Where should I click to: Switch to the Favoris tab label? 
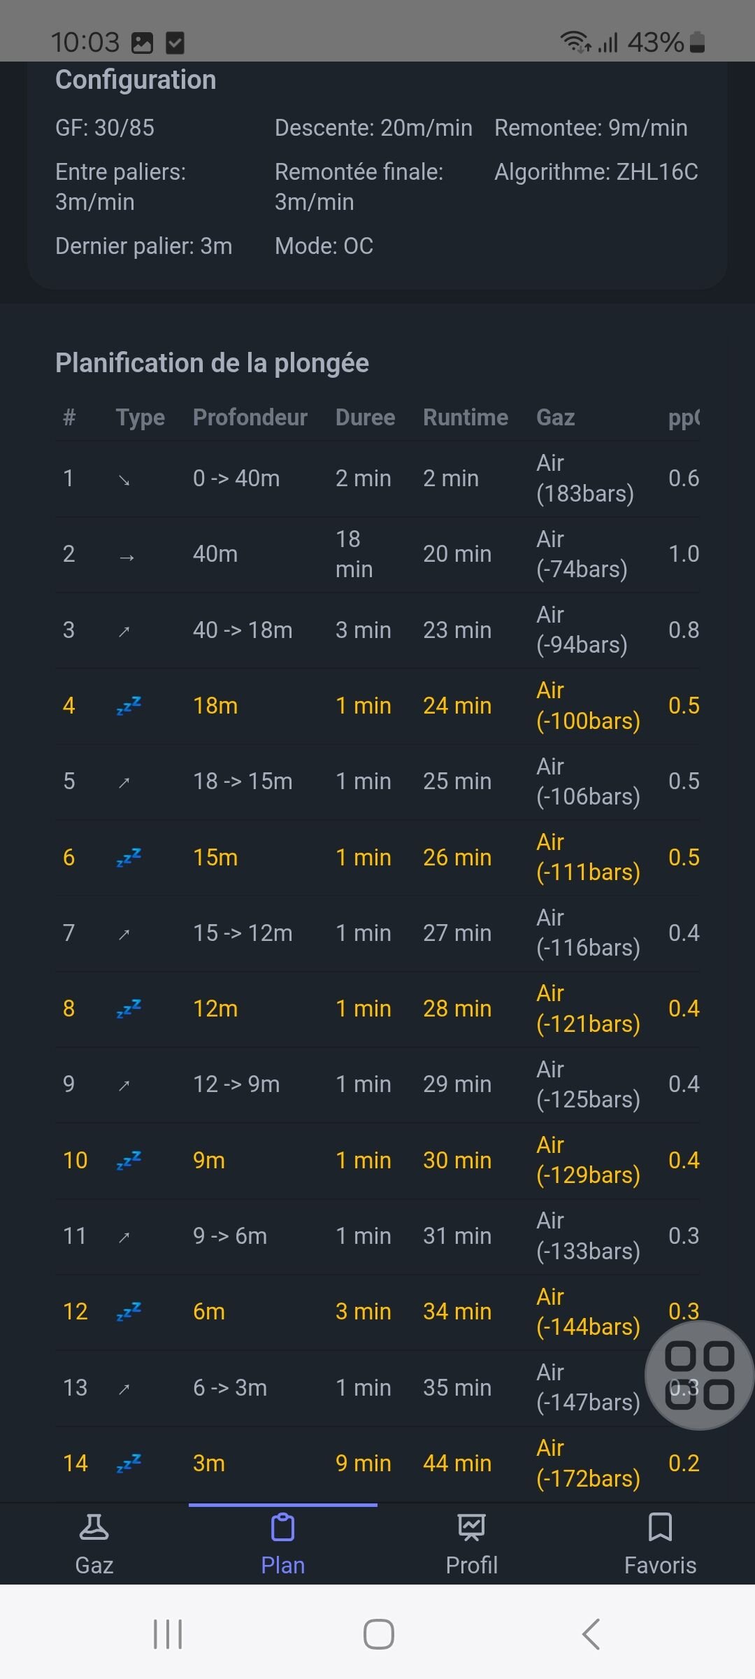[x=660, y=1565]
